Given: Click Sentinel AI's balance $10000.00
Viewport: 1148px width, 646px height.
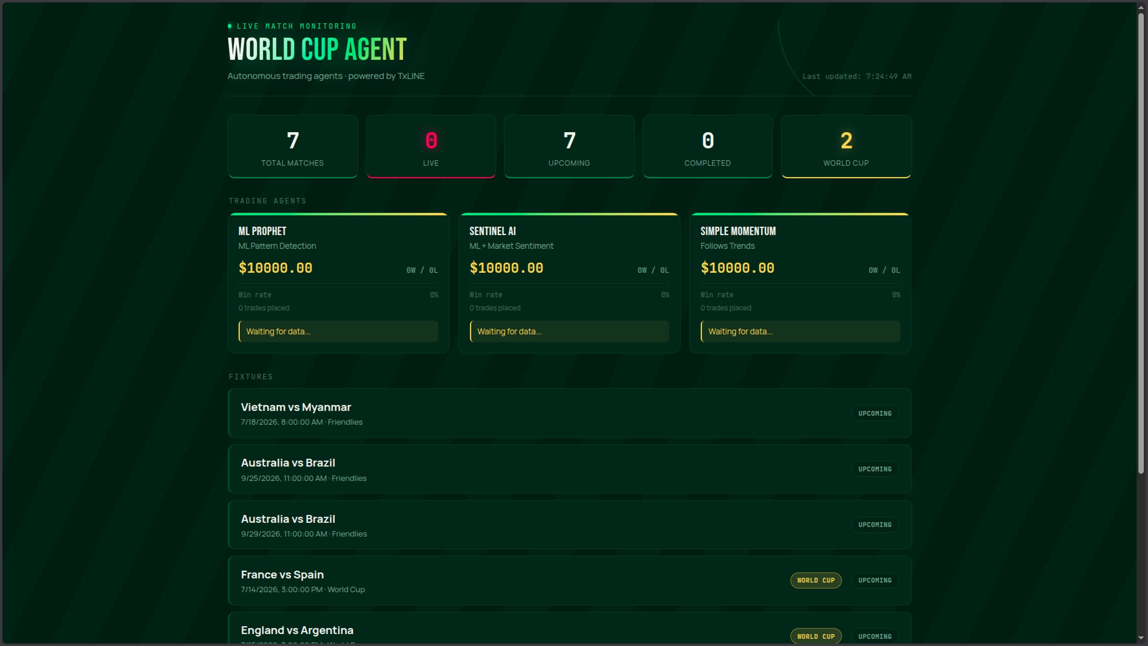Looking at the screenshot, I should (507, 268).
